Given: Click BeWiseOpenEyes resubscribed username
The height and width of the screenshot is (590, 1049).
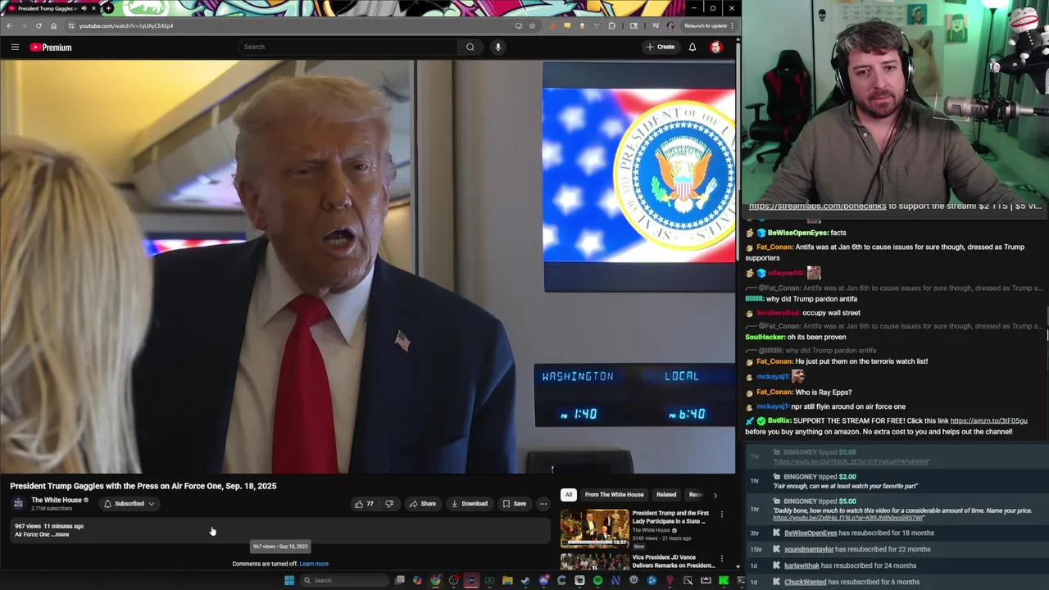Looking at the screenshot, I should pos(811,533).
